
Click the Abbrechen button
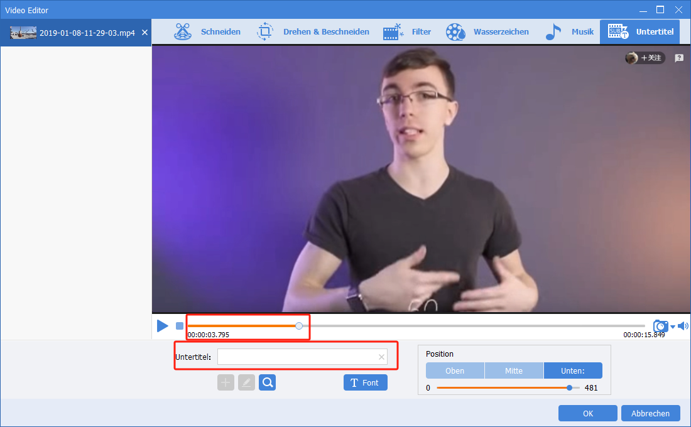(650, 413)
